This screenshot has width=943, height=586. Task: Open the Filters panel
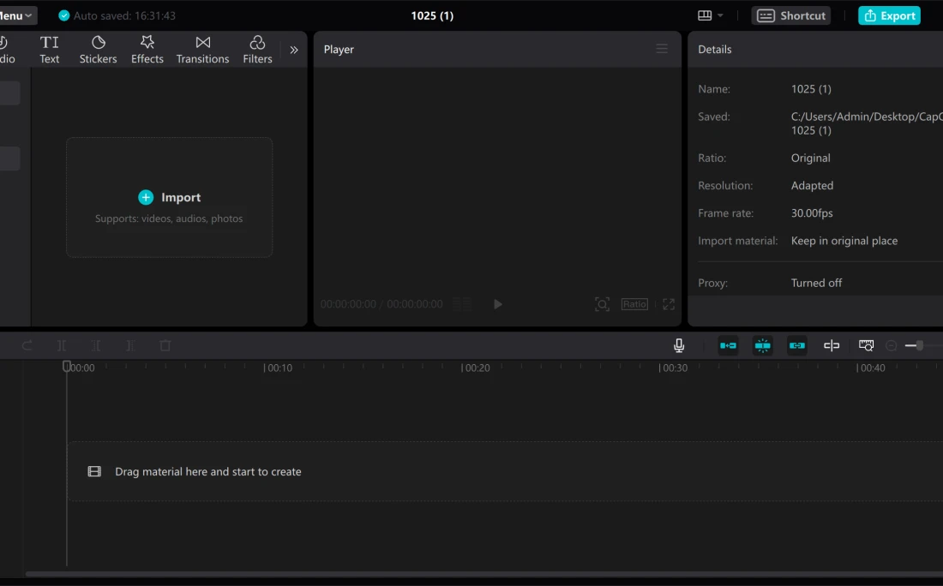(x=257, y=50)
